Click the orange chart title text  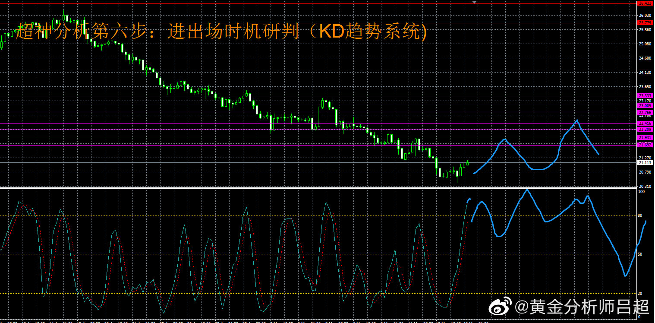[x=221, y=32]
